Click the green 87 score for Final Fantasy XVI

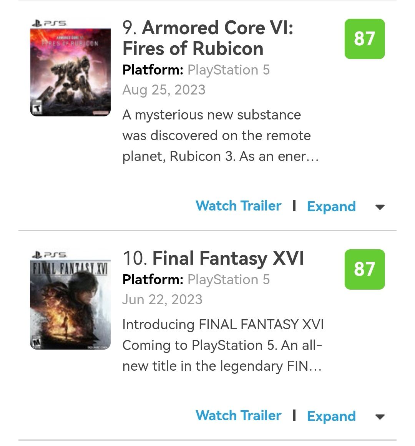(x=364, y=269)
